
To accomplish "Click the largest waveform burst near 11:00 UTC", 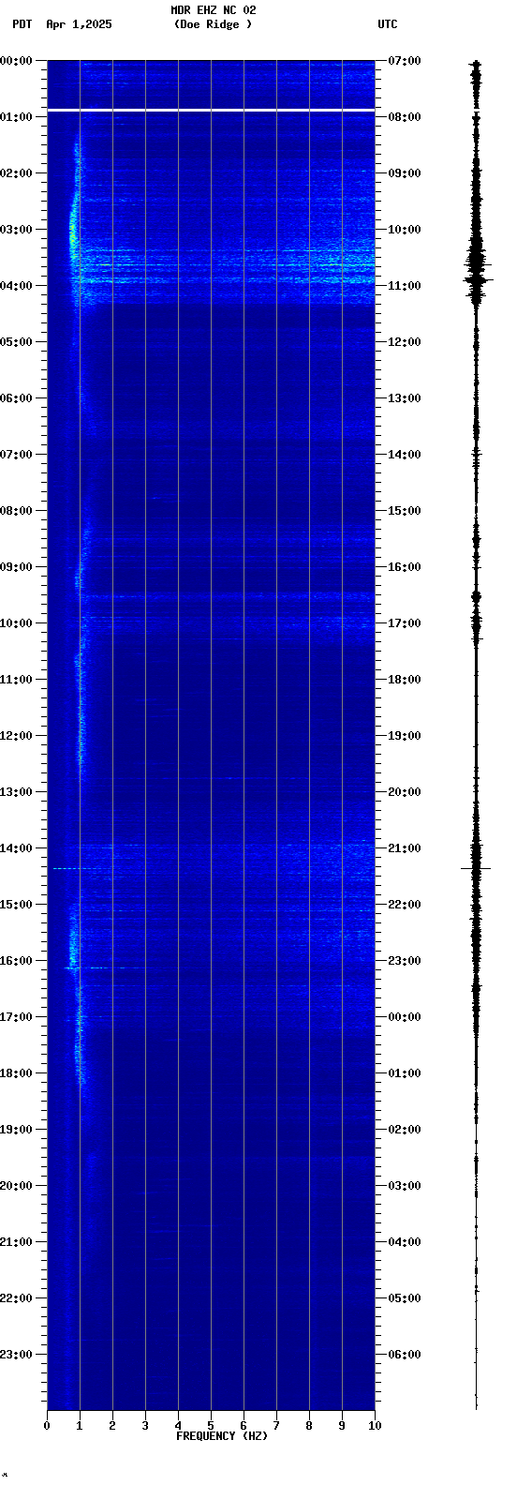I will pos(477,278).
